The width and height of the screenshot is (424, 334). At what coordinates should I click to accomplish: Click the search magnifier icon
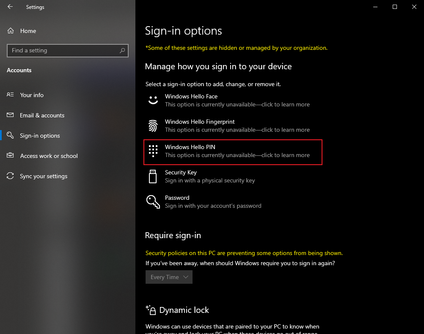pyautogui.click(x=122, y=50)
